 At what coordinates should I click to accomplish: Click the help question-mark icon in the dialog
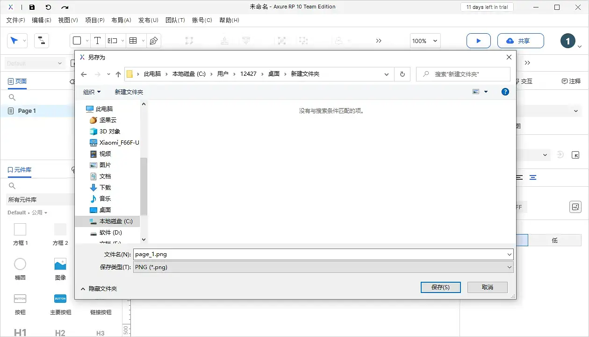[x=505, y=92]
